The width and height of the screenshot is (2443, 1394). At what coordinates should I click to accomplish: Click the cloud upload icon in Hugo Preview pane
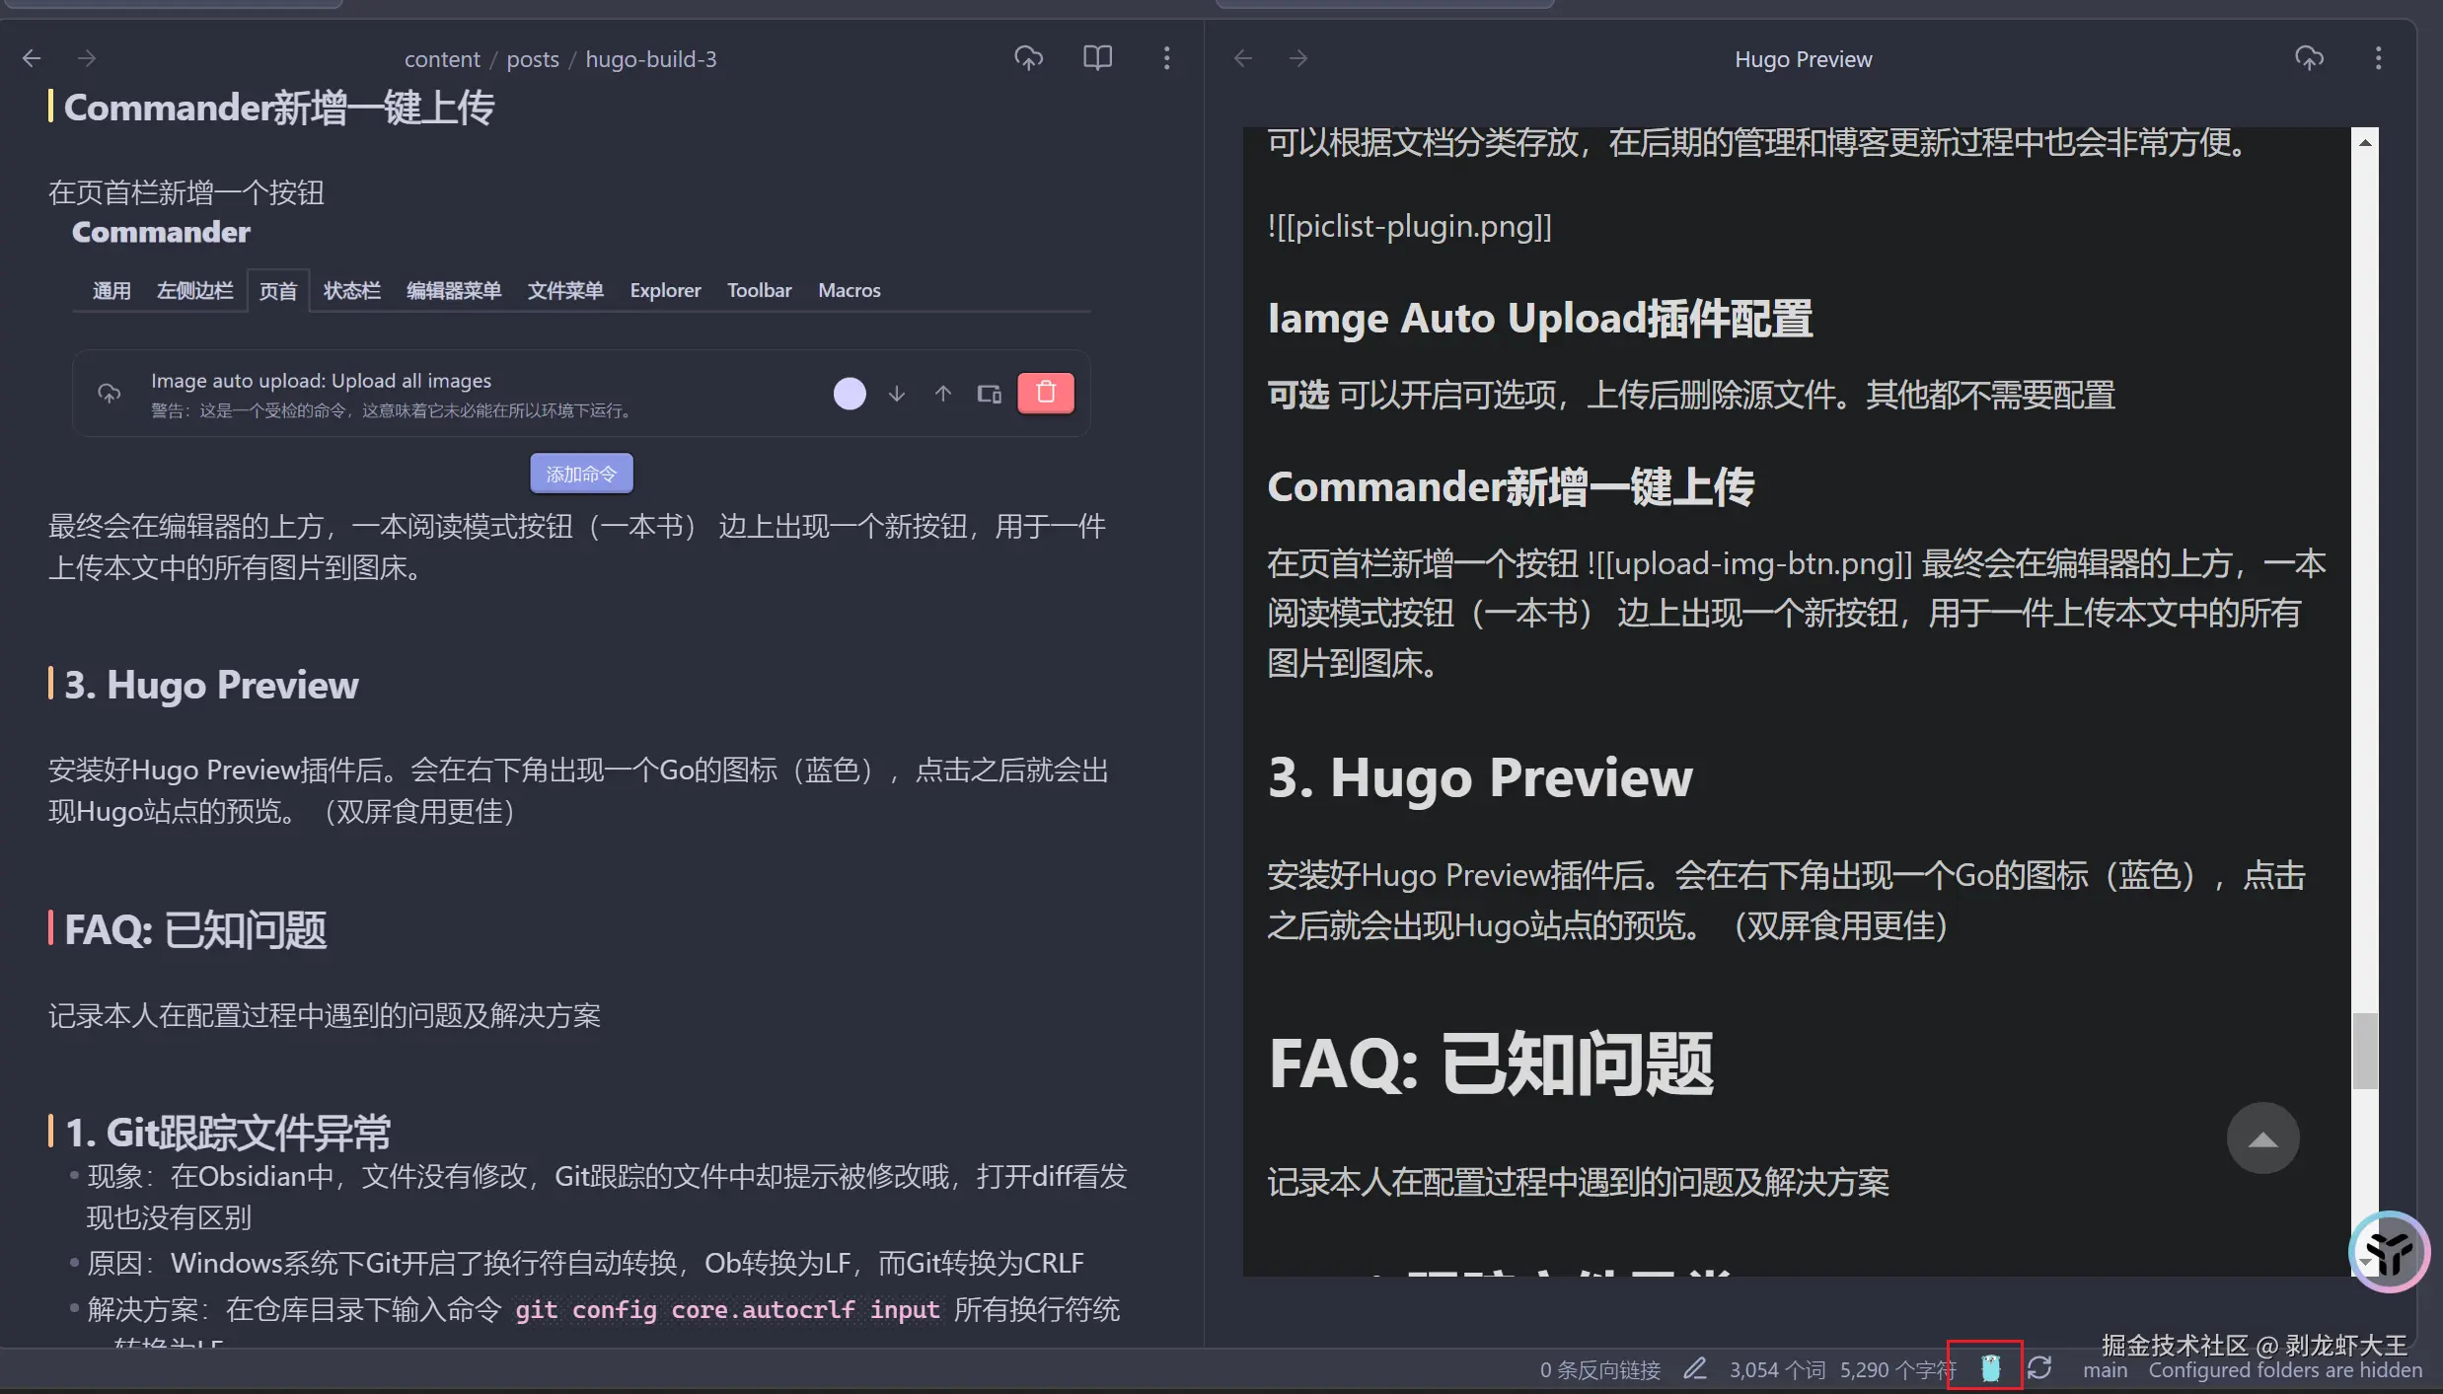point(2309,58)
